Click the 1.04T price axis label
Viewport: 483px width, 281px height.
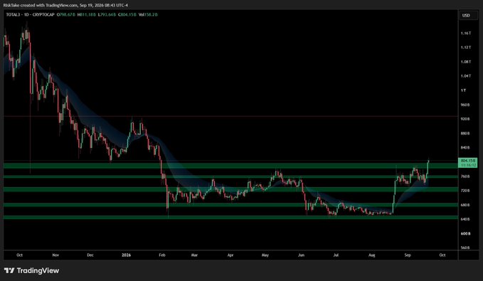[x=466, y=76]
